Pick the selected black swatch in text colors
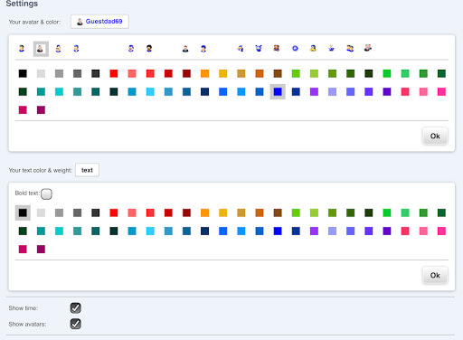Screen dimensions: 463x340 [23, 212]
